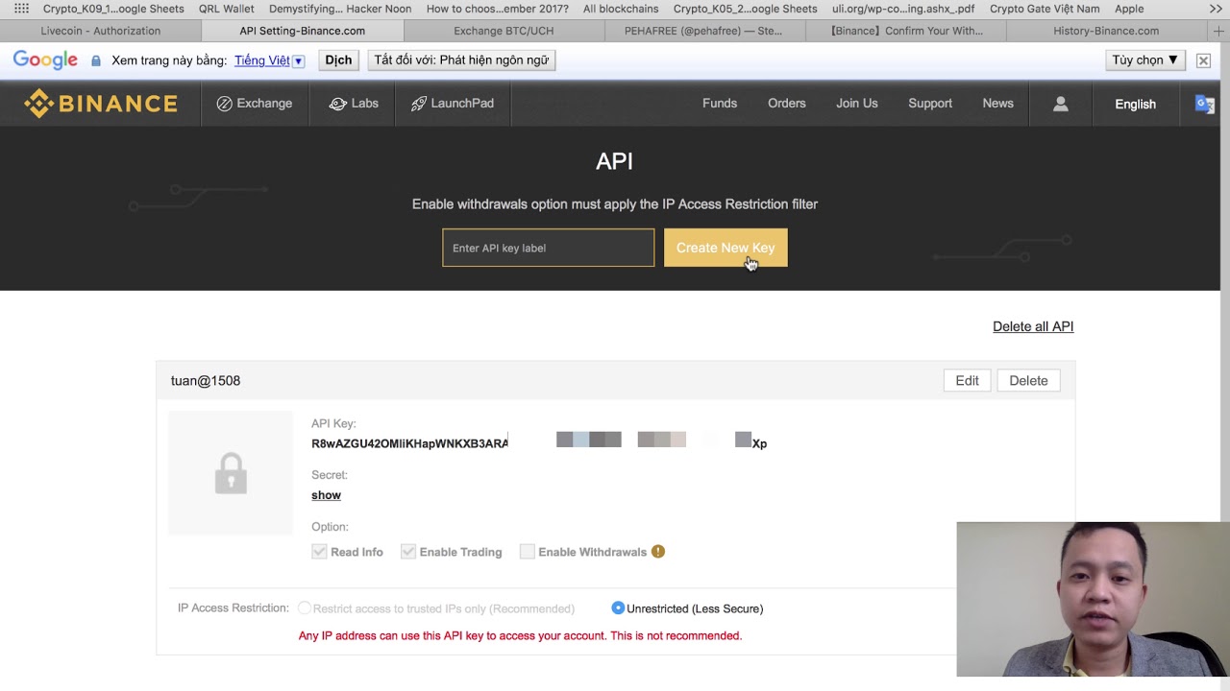The width and height of the screenshot is (1230, 691).
Task: Open the Demystifying Hacker Noon bookmark
Action: point(340,9)
